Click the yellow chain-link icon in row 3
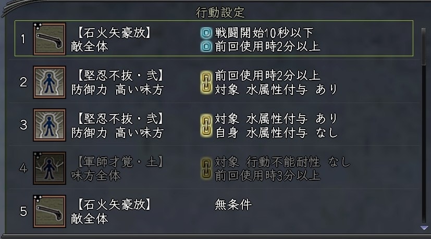This screenshot has width=431, height=239. (206, 125)
